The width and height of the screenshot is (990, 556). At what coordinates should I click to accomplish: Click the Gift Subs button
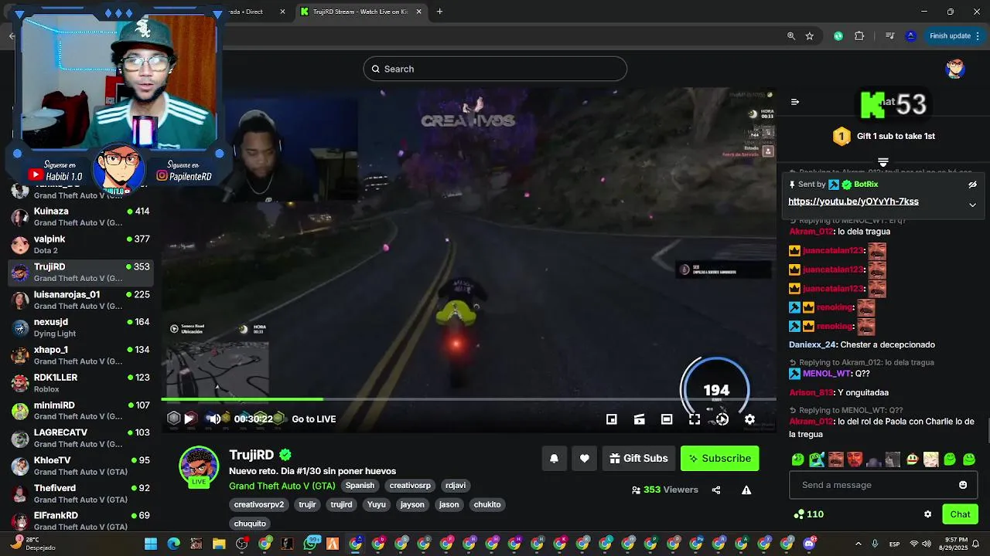point(639,458)
